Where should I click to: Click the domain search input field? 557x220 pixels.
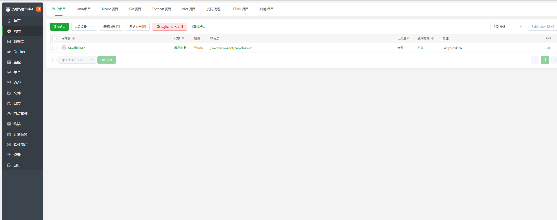coord(542,27)
